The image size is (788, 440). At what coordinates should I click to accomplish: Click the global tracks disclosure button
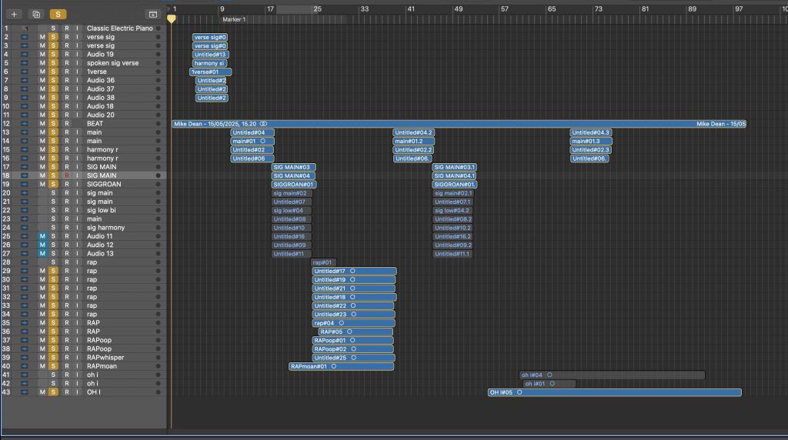point(153,14)
